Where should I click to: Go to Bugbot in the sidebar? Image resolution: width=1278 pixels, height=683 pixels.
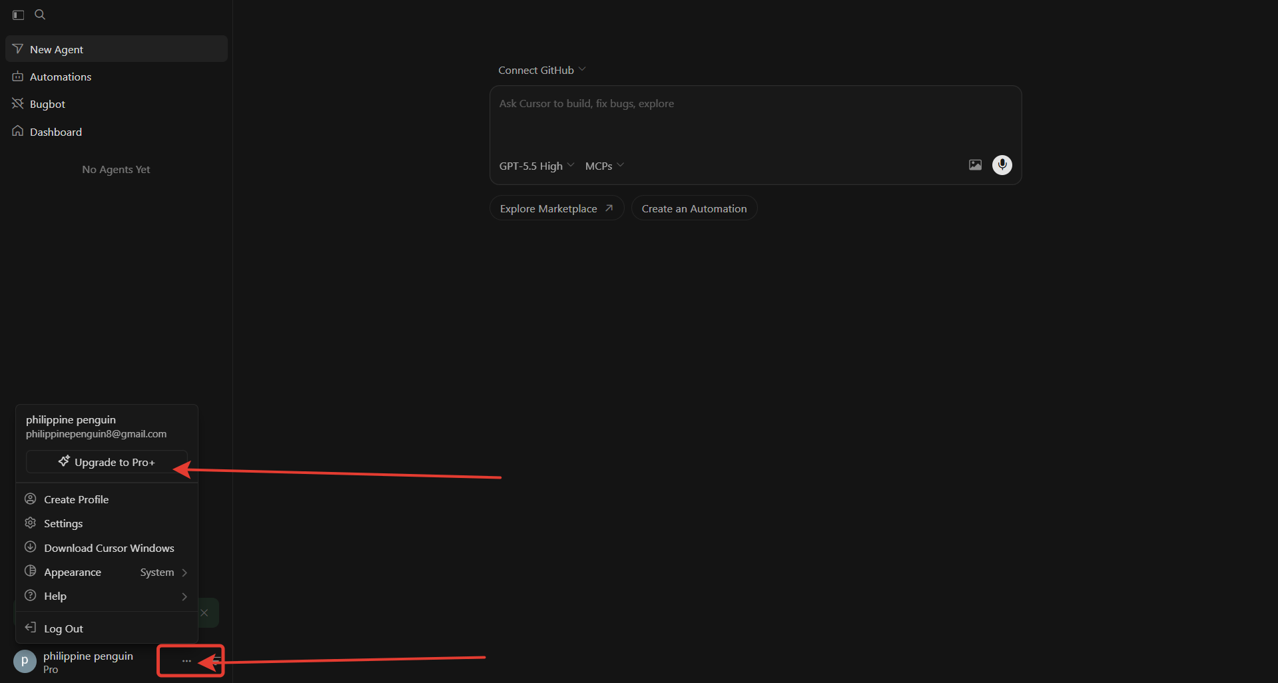tap(117, 104)
